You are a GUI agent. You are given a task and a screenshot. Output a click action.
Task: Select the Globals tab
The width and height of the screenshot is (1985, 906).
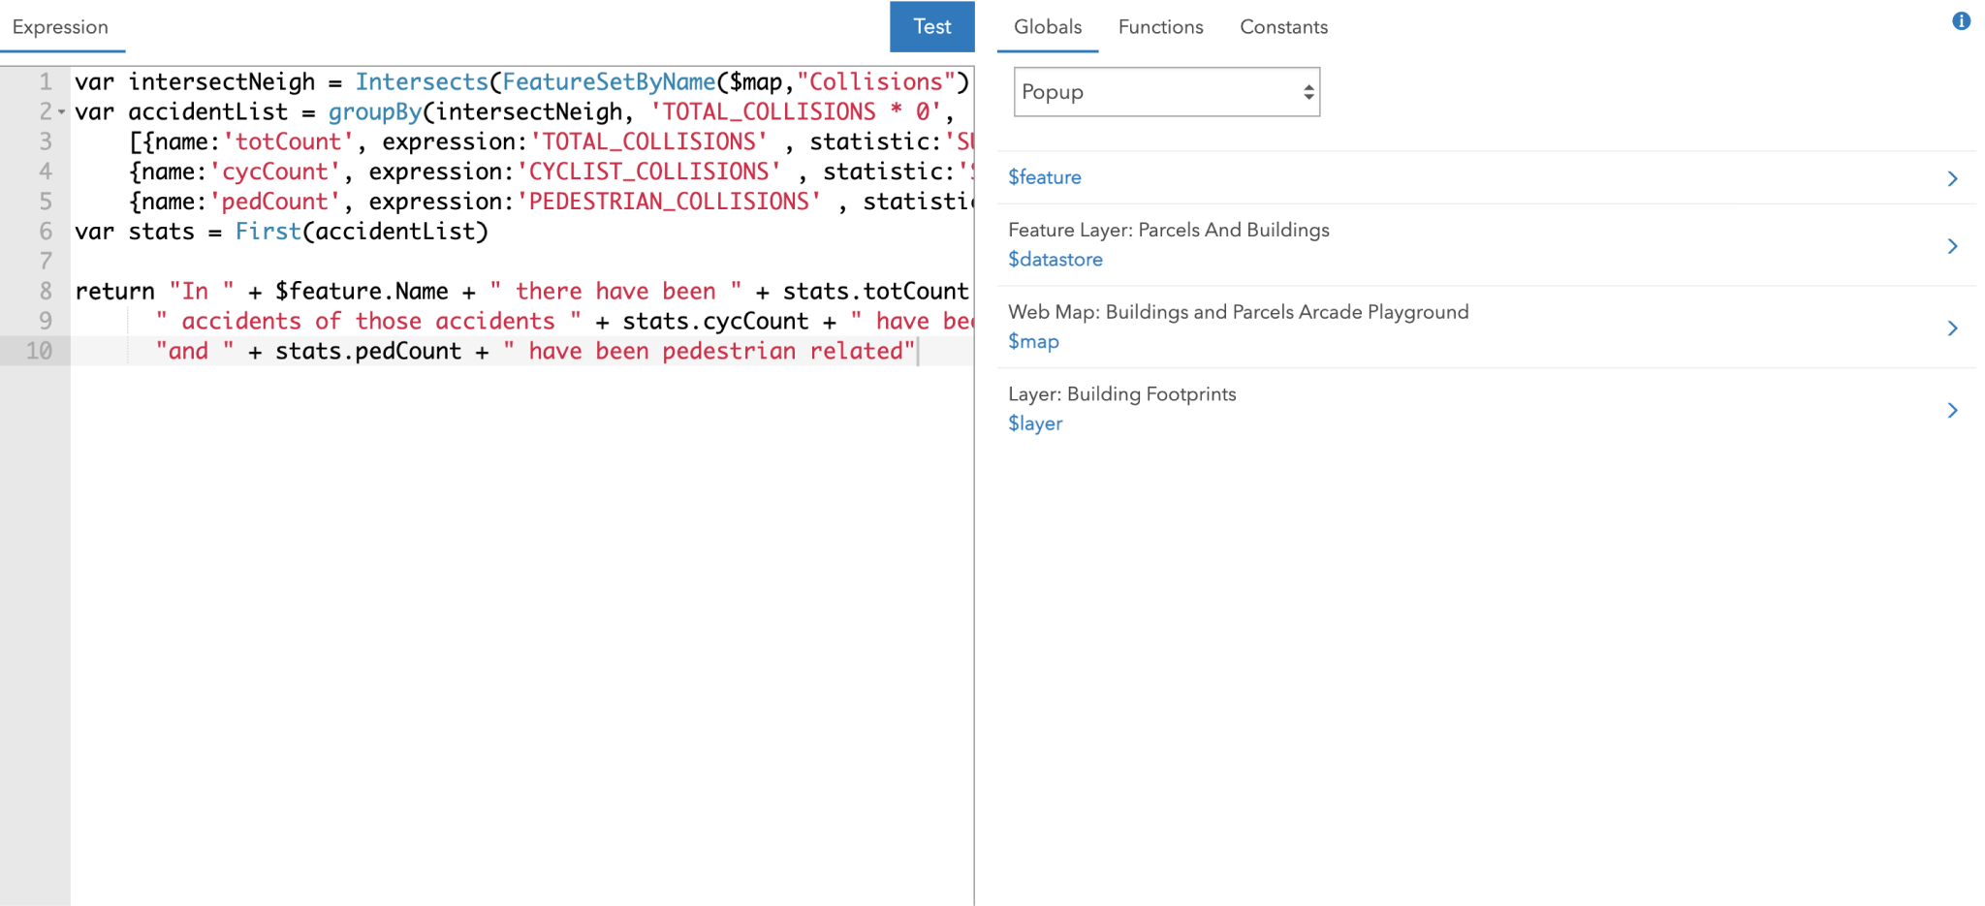[x=1047, y=27]
